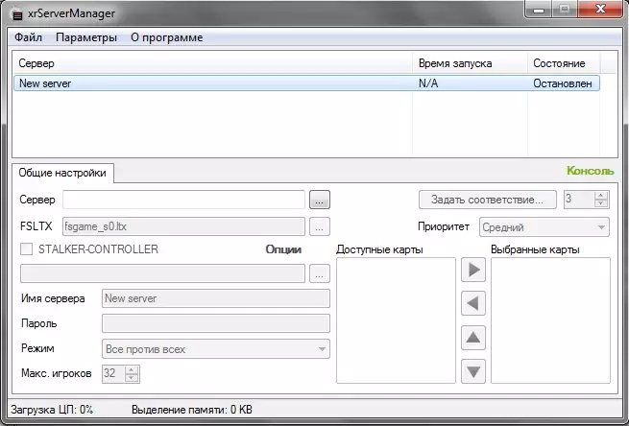Screen dimensions: 629x426
Task: Click the N/A start time cell
Action: [428, 83]
